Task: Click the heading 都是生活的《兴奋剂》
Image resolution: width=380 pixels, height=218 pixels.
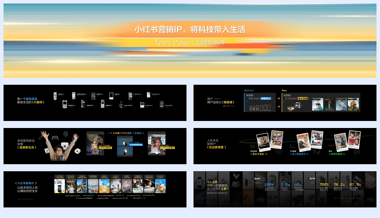Action: (x=31, y=102)
